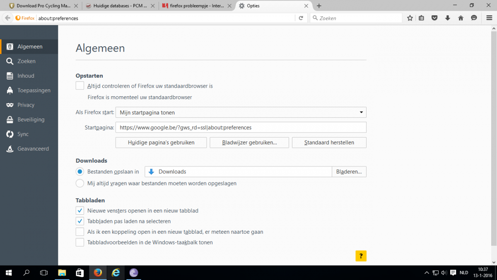Open the Hello chat smiley icon
The width and height of the screenshot is (497, 280).
474,18
